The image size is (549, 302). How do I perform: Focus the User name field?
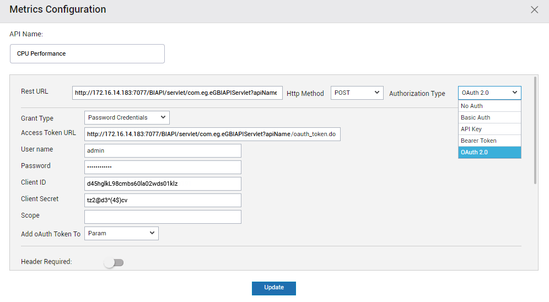coord(163,150)
